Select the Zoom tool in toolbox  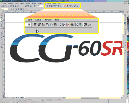1,20
